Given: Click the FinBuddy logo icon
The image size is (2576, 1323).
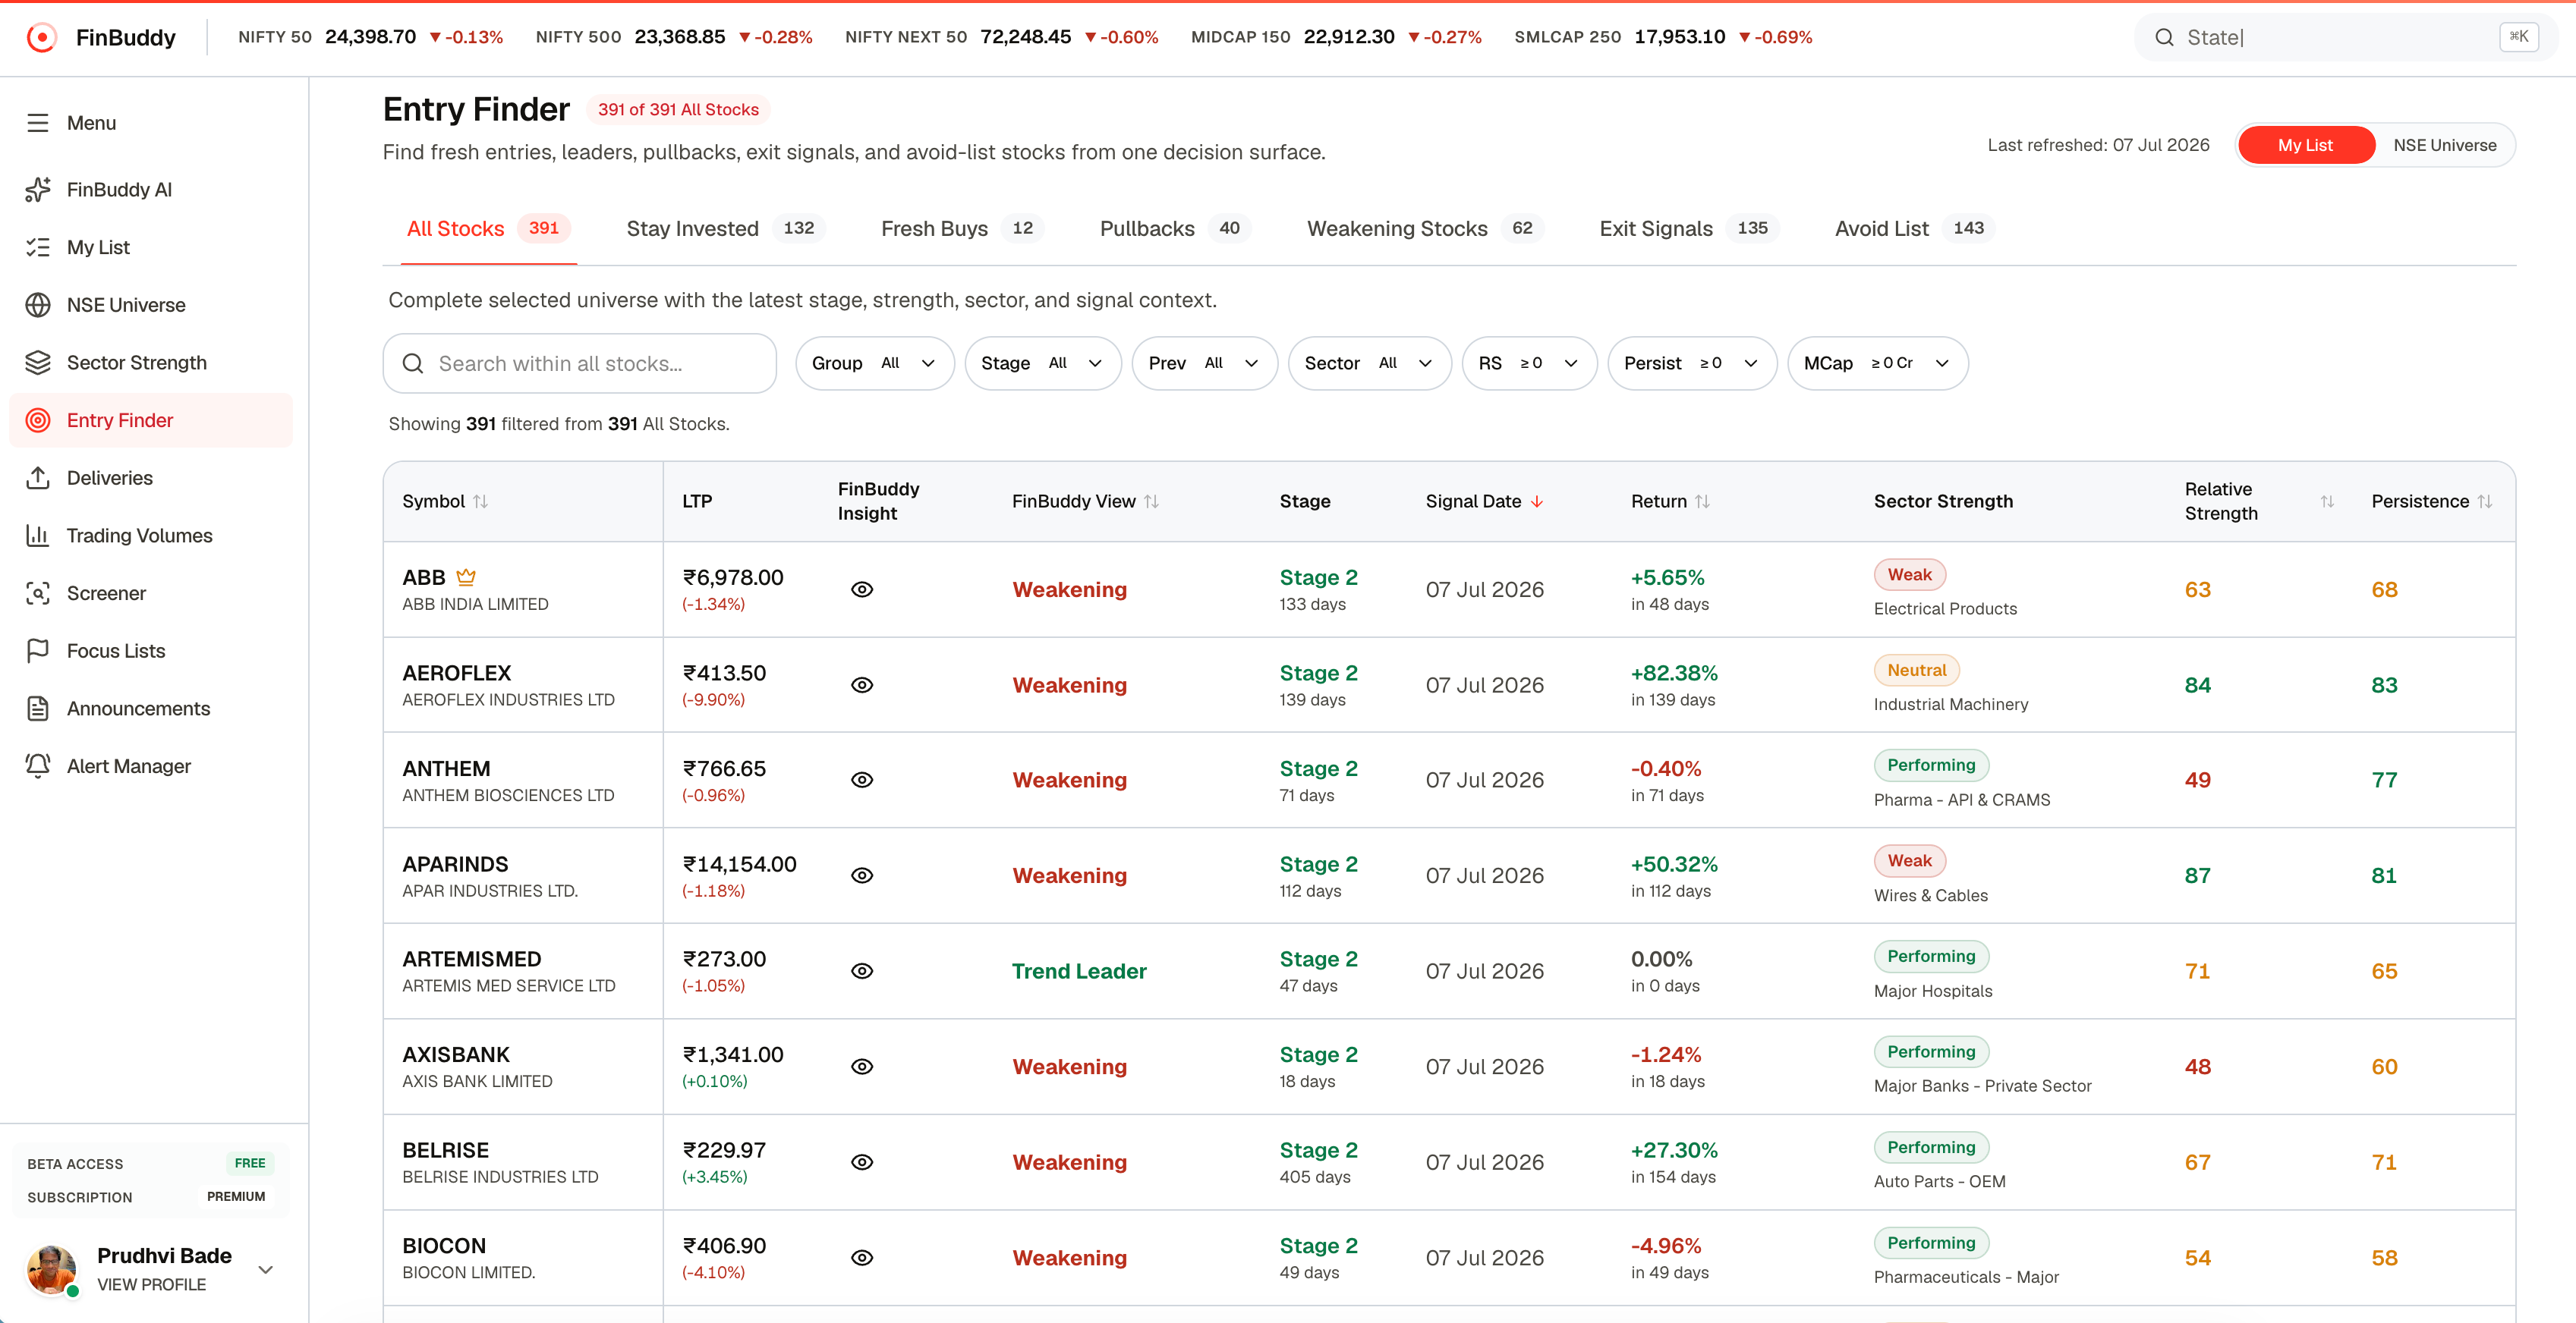Looking at the screenshot, I should pos(42,38).
